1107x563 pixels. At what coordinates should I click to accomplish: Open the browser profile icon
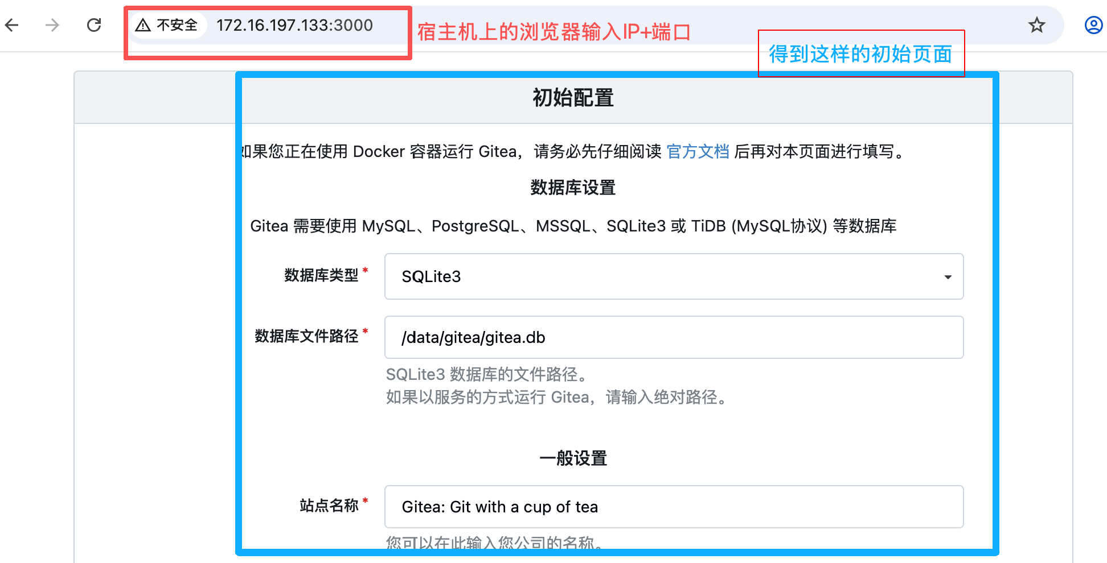pos(1093,25)
